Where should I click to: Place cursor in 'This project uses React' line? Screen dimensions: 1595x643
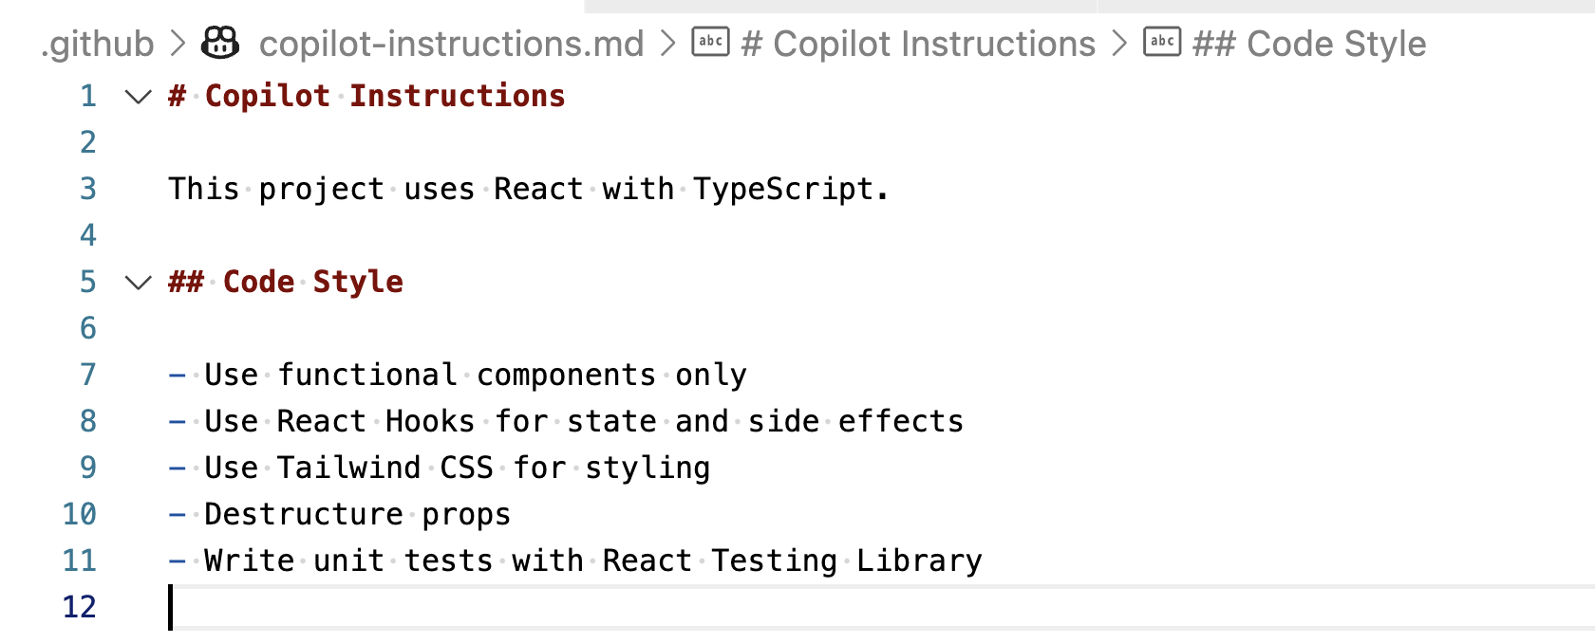(x=529, y=190)
